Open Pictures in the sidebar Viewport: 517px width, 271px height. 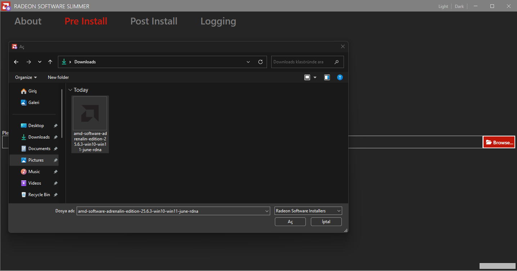(34, 160)
